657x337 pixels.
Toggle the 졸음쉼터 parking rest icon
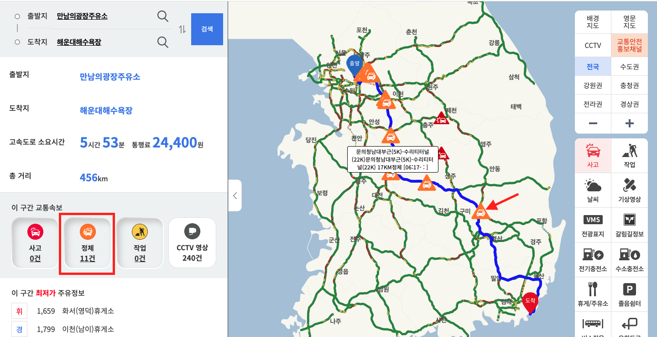point(630,295)
